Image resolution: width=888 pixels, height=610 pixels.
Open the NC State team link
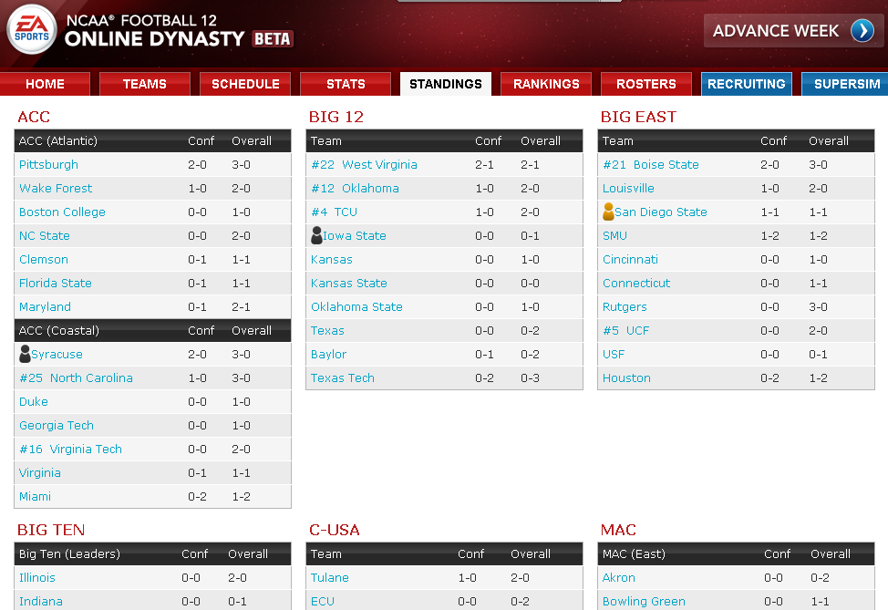coord(45,235)
